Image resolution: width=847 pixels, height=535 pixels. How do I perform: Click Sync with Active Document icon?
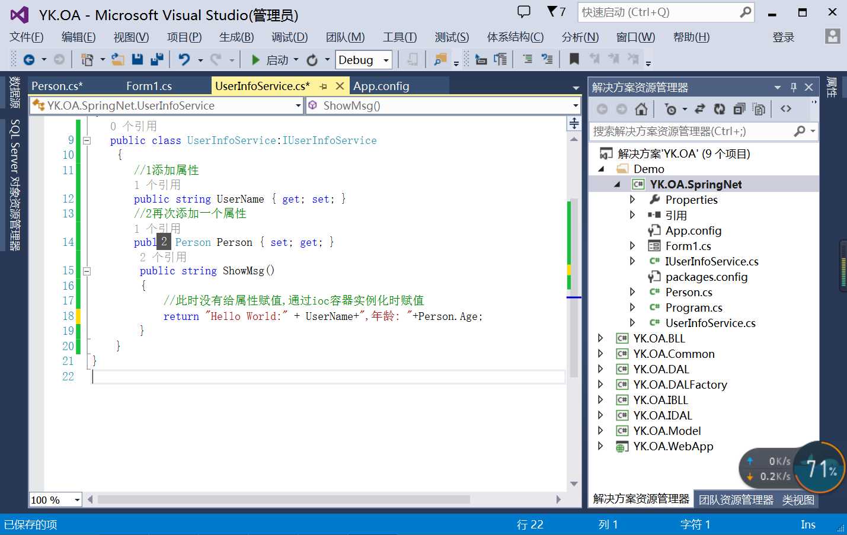coord(700,109)
